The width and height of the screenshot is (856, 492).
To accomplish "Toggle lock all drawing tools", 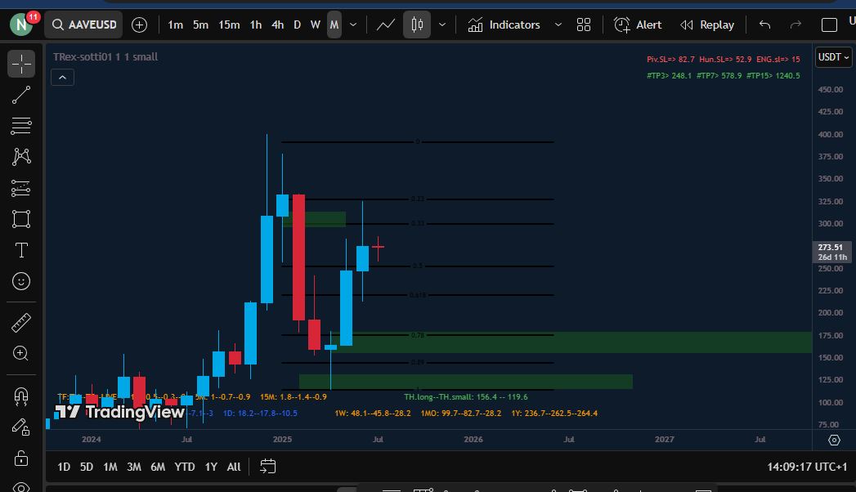I will pos(21,458).
